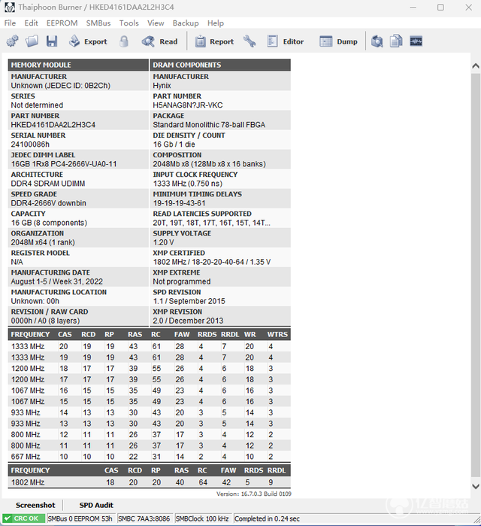Click the SMBClock 100 kHz status entry
This screenshot has width=481, height=526.
202,518
